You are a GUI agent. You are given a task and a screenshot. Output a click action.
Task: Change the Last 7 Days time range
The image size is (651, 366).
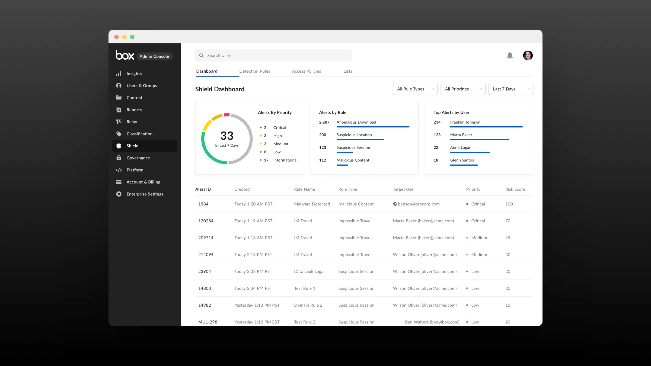point(510,89)
